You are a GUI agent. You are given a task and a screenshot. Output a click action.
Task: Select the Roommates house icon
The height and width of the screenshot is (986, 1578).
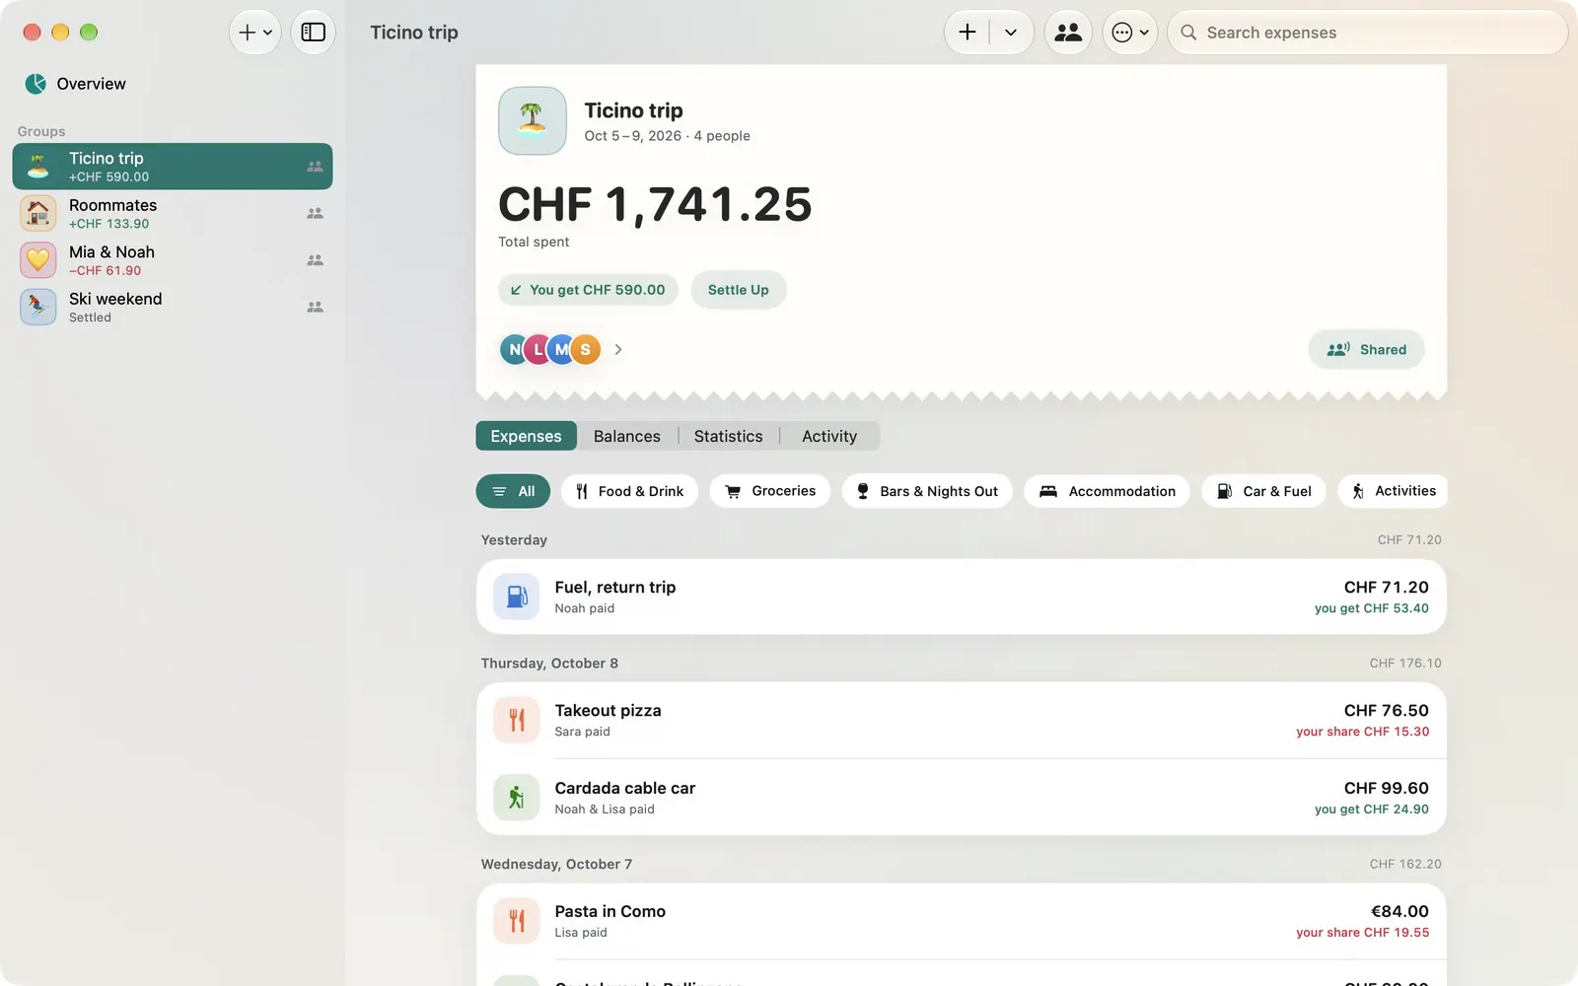click(38, 213)
